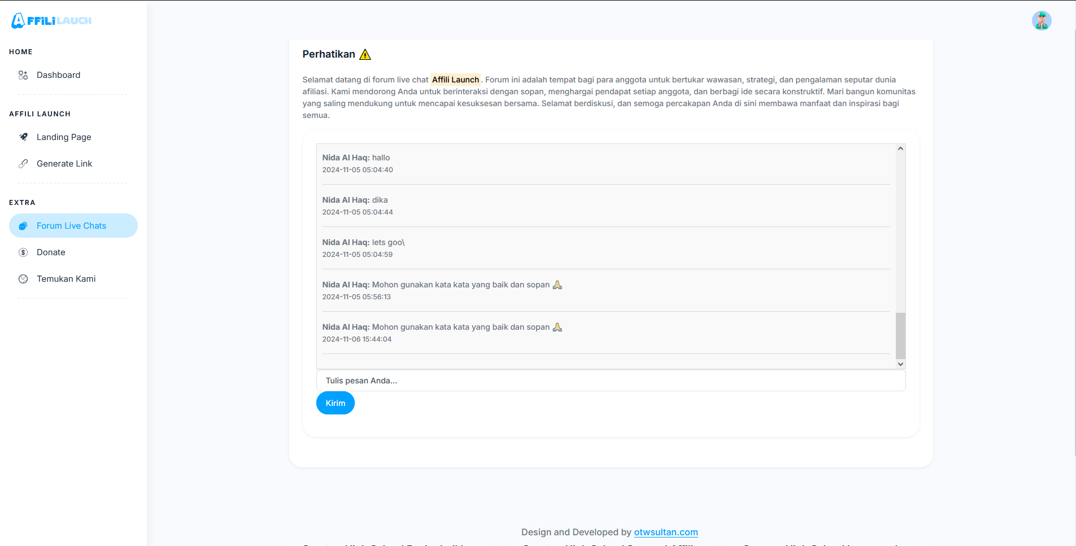Click the Affililauch logo
The image size is (1076, 546).
coord(51,21)
